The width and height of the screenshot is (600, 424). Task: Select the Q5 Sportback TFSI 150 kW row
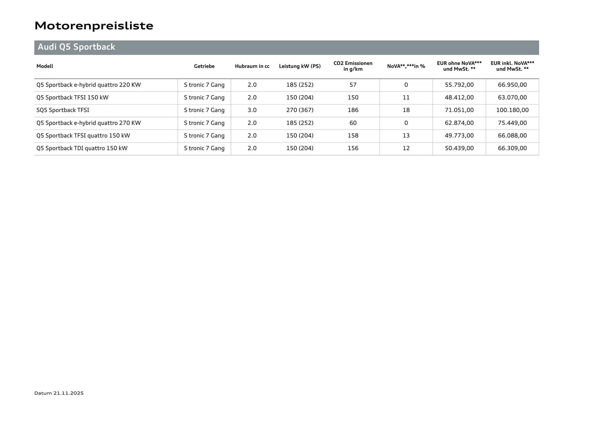coord(72,97)
